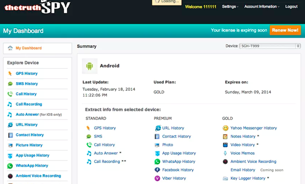Click the home icon beside My Dashboard
The image size is (305, 184).
pyautogui.click(x=10, y=48)
